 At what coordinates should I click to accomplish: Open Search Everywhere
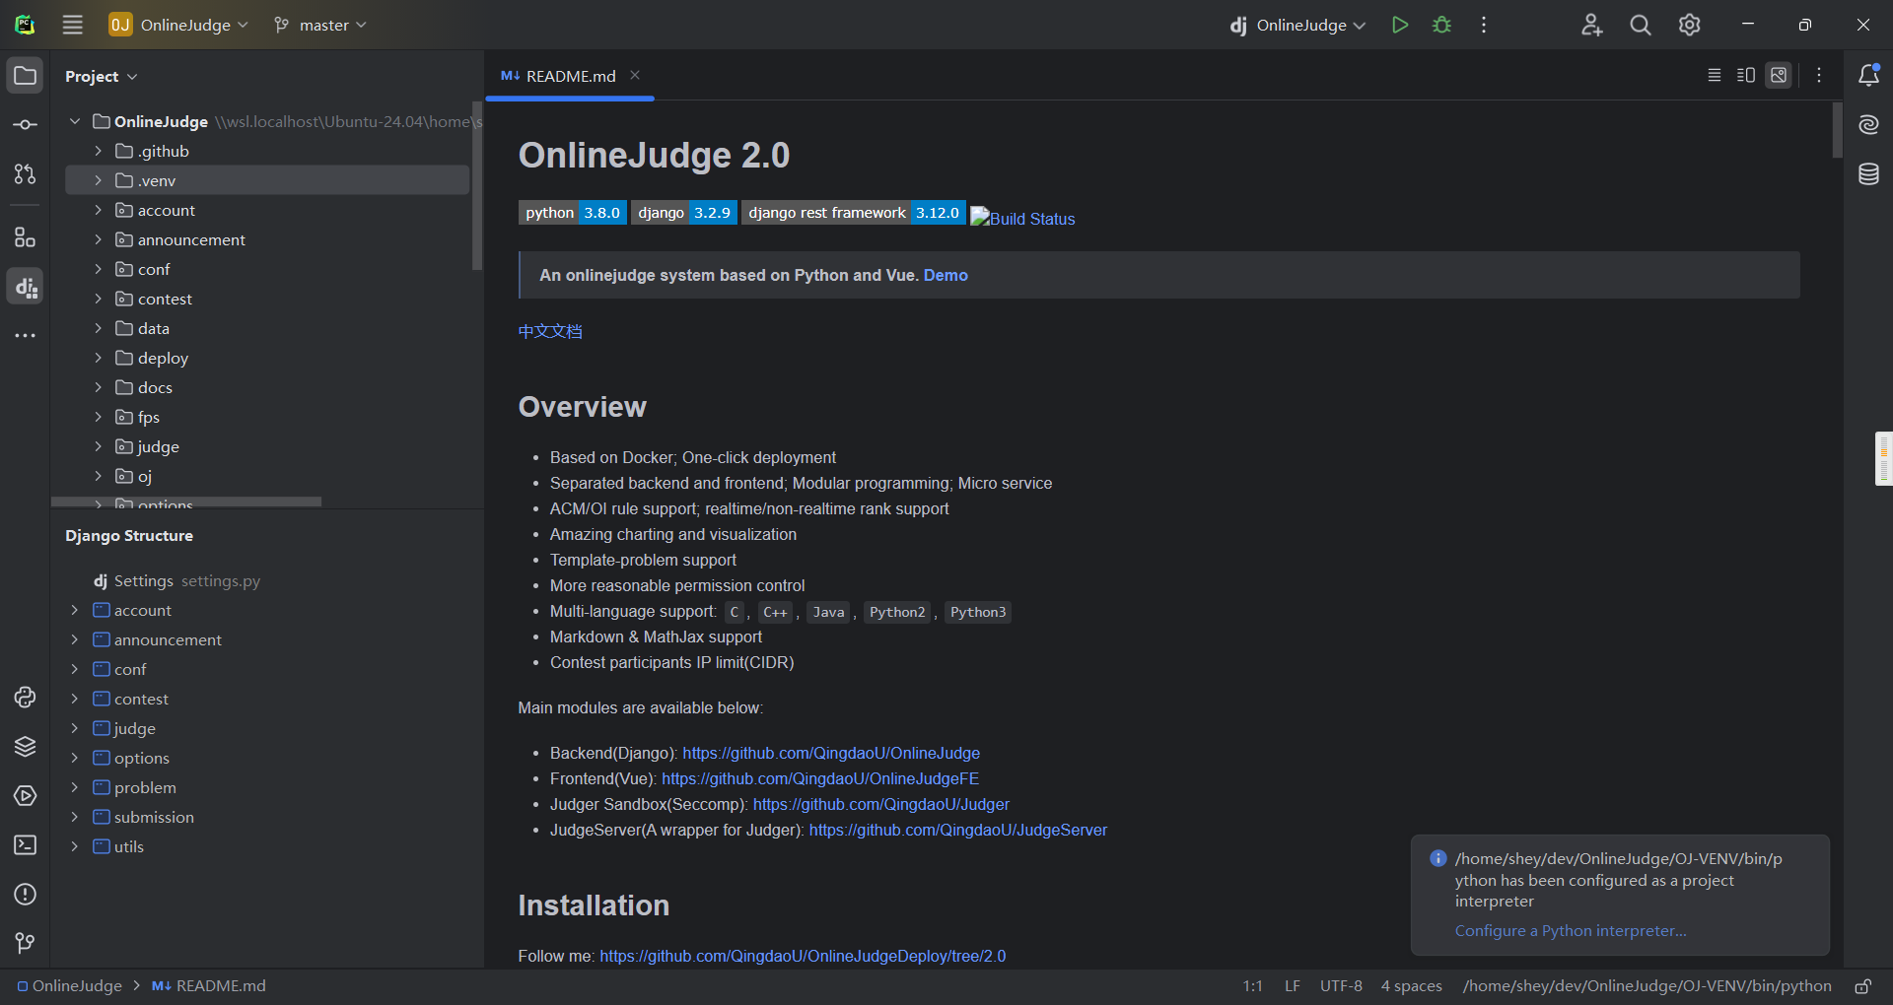point(1641,25)
